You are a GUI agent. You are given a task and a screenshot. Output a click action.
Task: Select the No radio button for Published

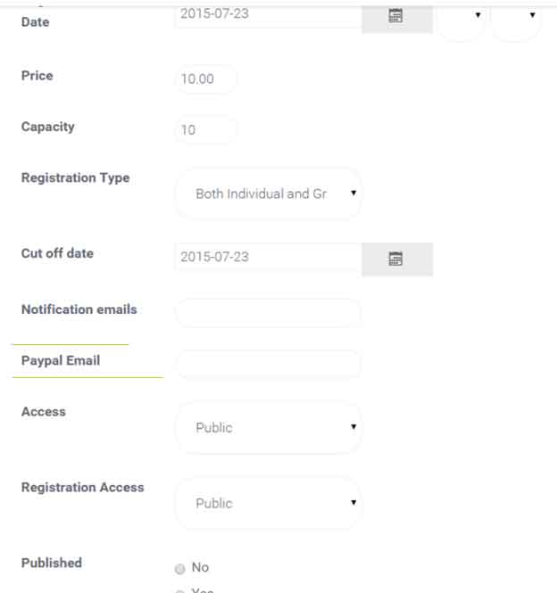point(180,569)
